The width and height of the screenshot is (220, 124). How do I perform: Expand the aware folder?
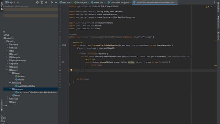(x=7, y=44)
